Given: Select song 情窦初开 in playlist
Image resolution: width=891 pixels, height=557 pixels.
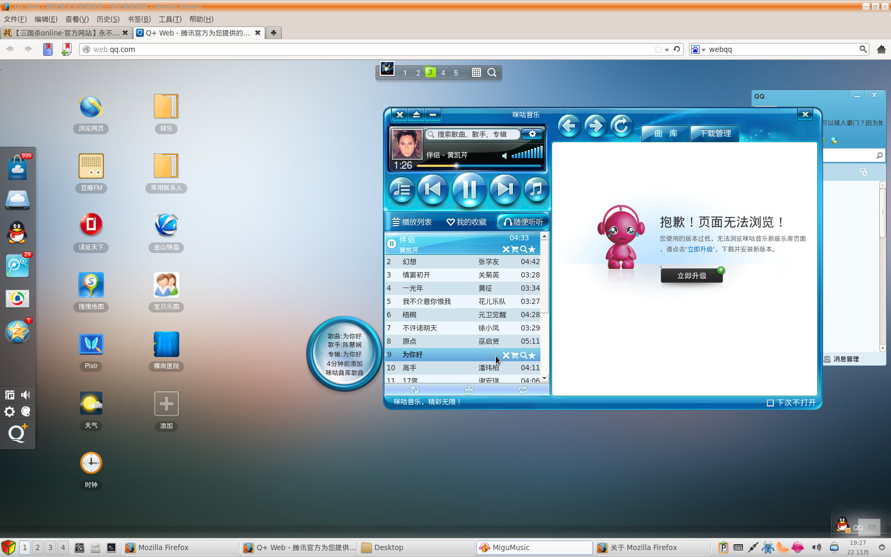Looking at the screenshot, I should coord(462,275).
